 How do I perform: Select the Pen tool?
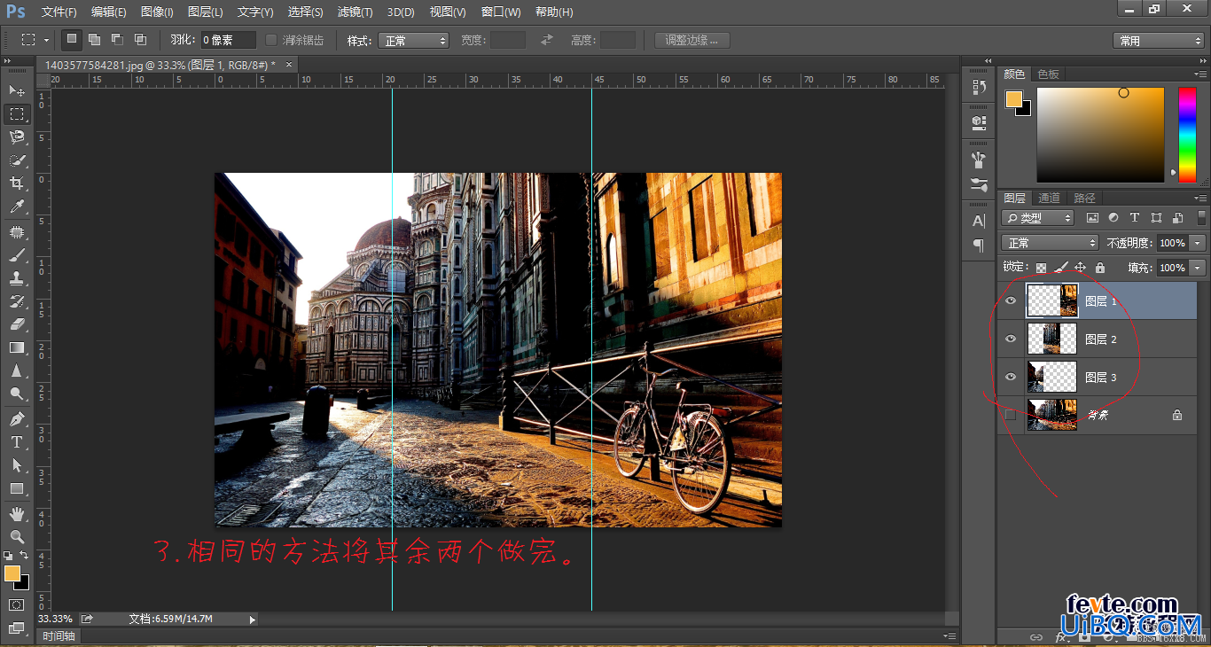click(17, 419)
